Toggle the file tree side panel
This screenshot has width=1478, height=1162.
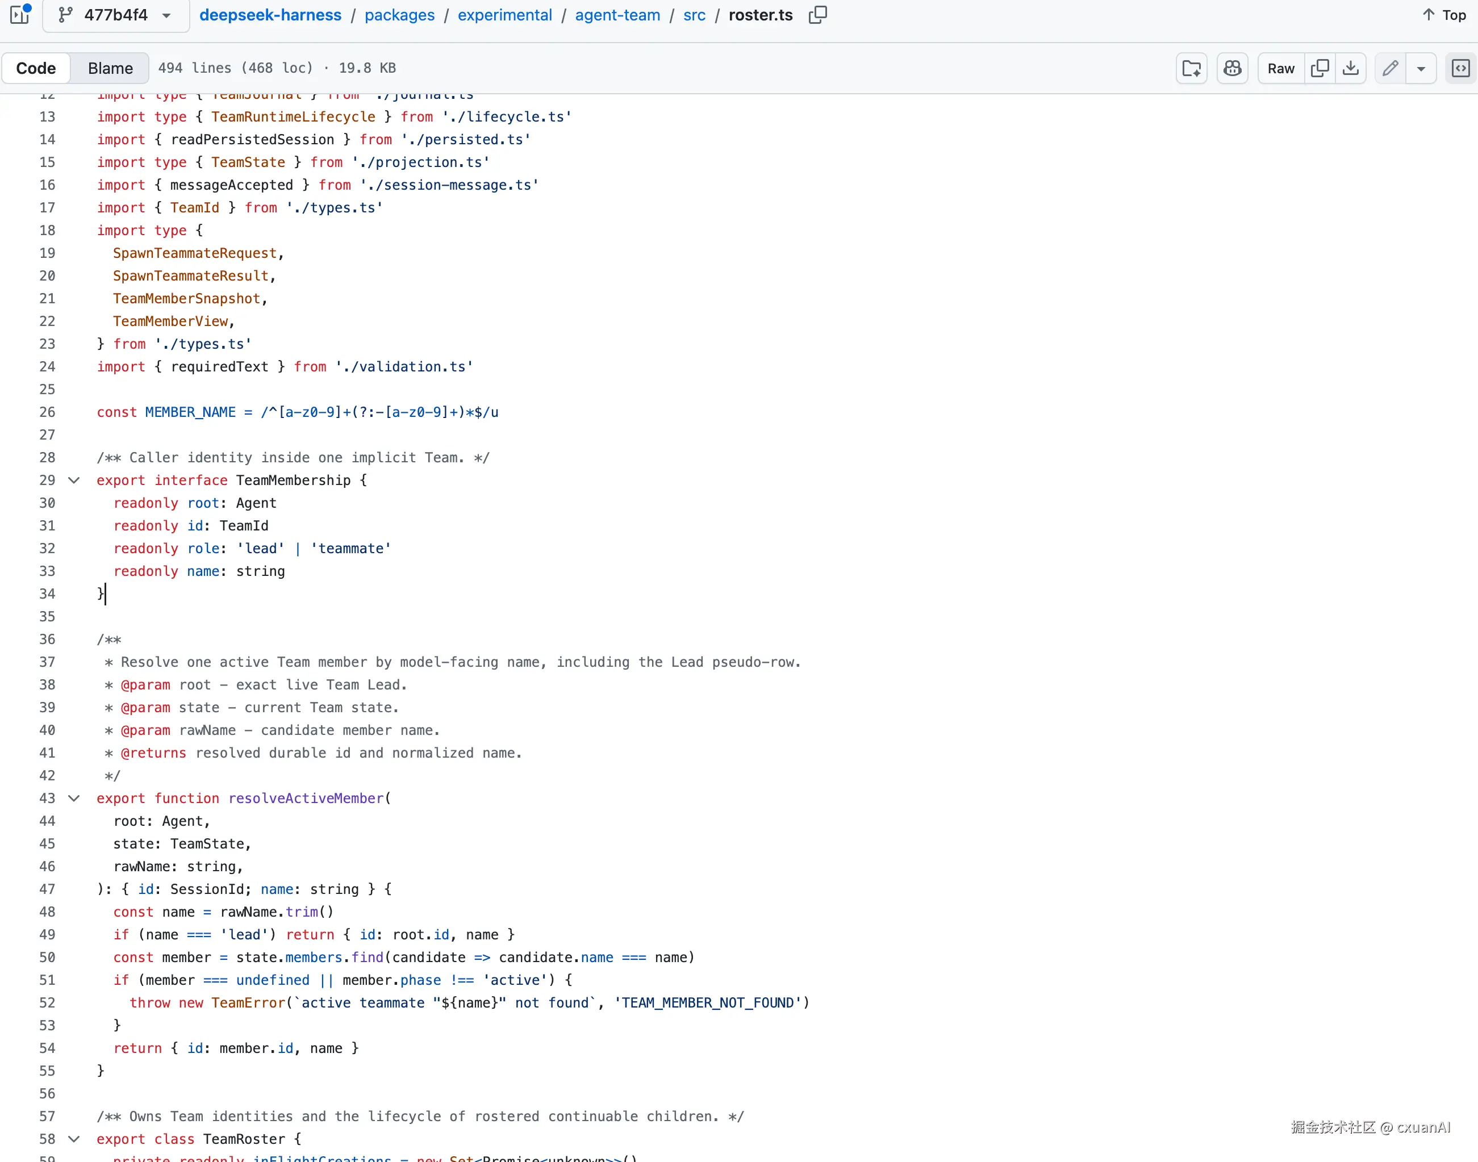point(20,14)
